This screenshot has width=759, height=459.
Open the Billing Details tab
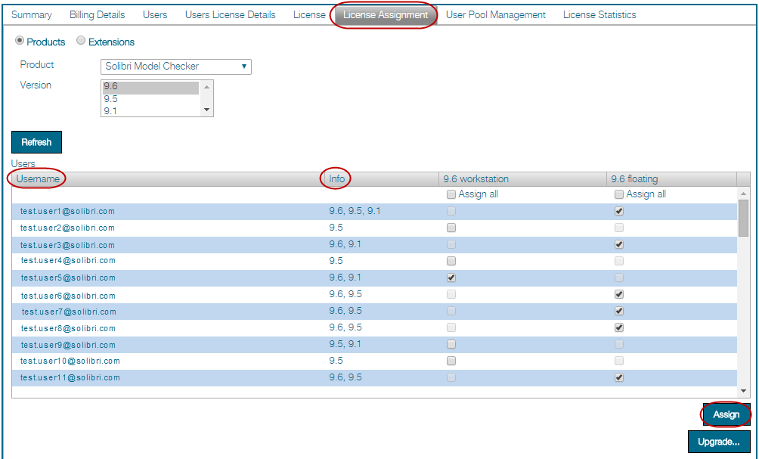pyautogui.click(x=97, y=14)
